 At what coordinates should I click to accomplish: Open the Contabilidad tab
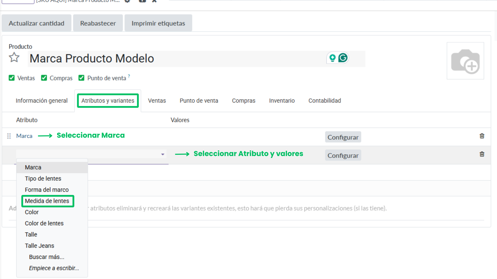click(x=324, y=100)
